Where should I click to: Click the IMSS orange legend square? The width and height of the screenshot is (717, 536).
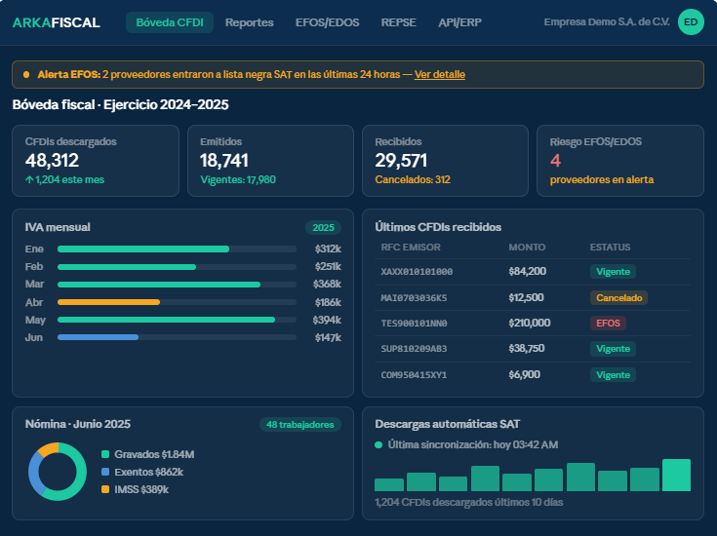click(105, 489)
